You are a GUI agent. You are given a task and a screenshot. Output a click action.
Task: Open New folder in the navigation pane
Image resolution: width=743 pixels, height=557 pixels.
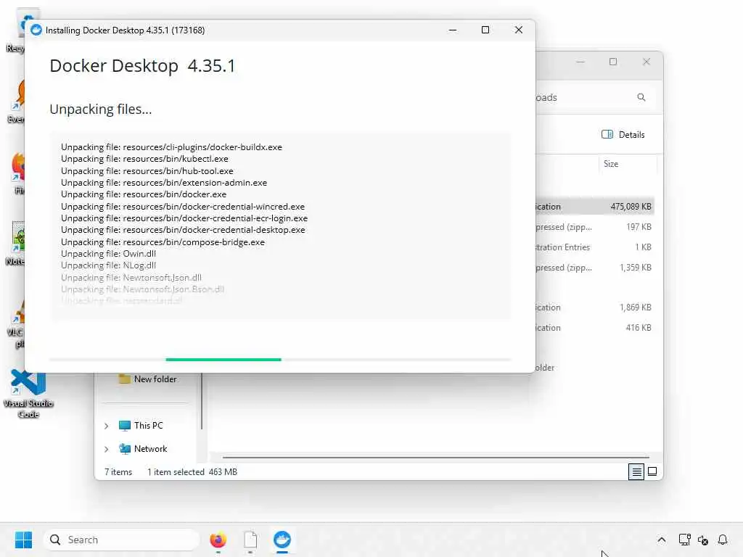(147, 379)
